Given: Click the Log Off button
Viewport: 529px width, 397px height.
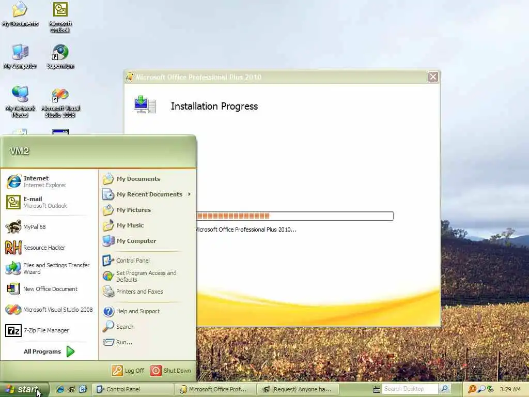Looking at the screenshot, I should coord(128,371).
